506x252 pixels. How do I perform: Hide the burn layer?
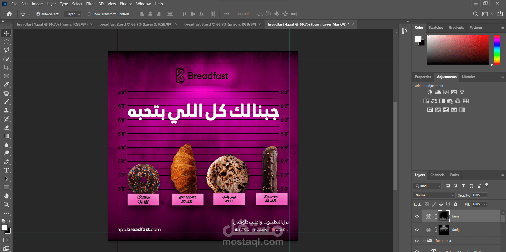pyautogui.click(x=417, y=216)
